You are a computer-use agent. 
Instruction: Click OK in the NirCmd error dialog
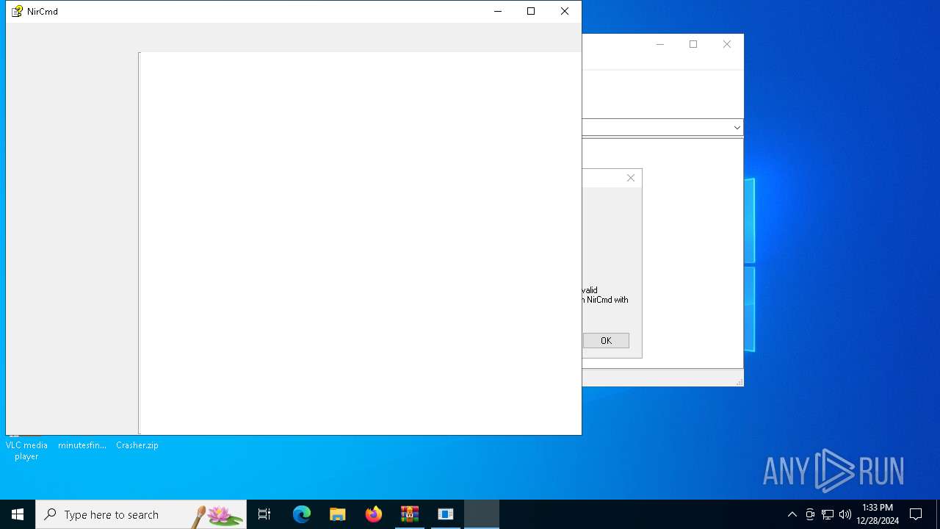click(606, 340)
